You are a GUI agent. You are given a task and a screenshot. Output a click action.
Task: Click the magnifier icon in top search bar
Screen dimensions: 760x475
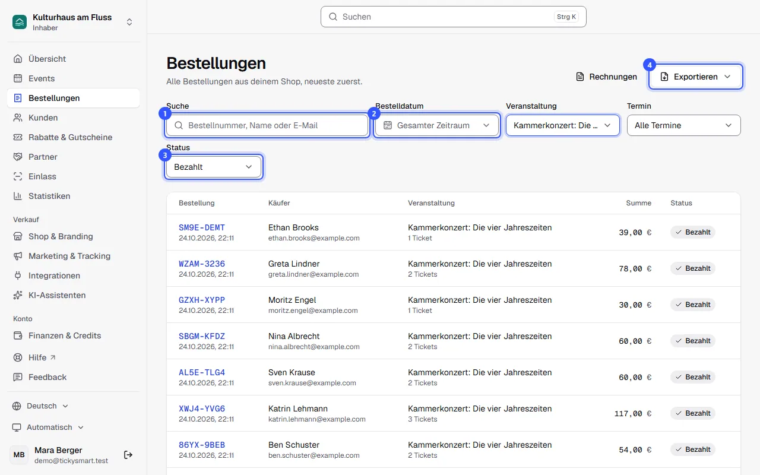pyautogui.click(x=333, y=17)
